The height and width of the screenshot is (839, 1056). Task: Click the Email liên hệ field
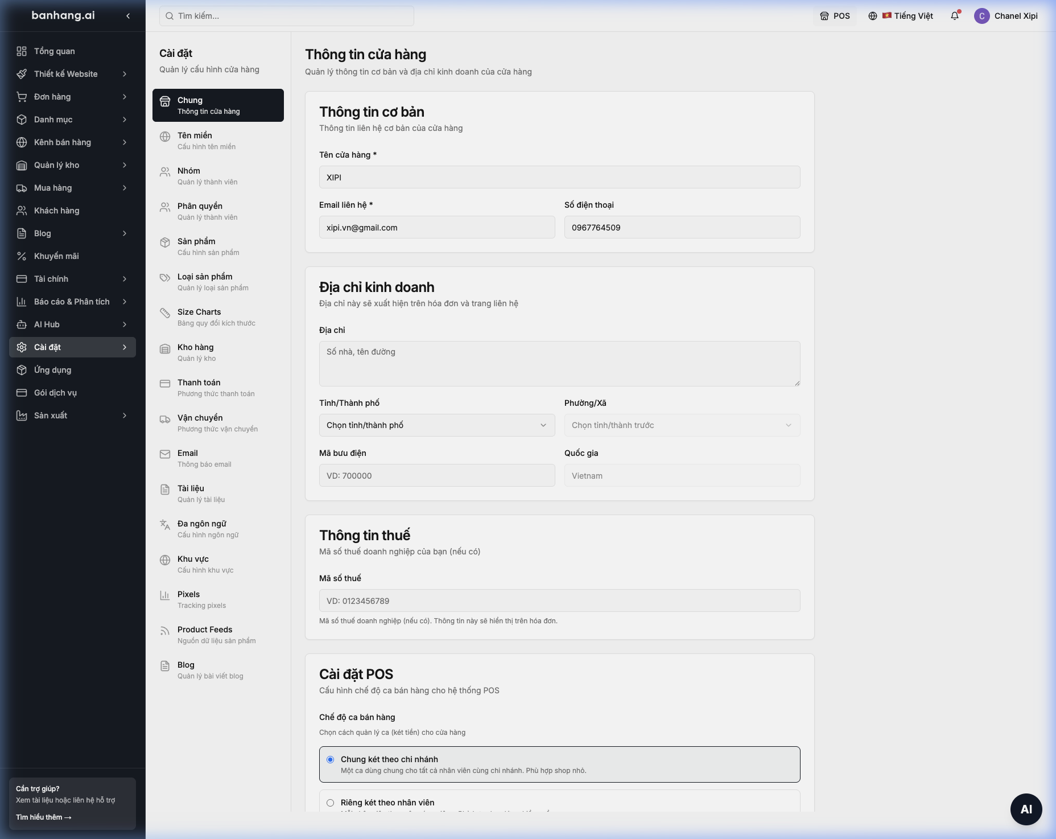(x=437, y=227)
